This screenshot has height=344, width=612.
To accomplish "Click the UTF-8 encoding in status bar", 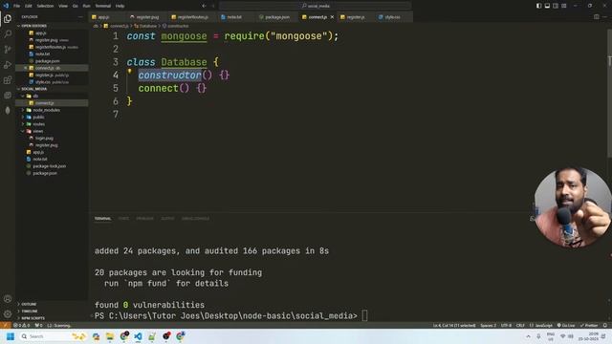I will (506, 325).
